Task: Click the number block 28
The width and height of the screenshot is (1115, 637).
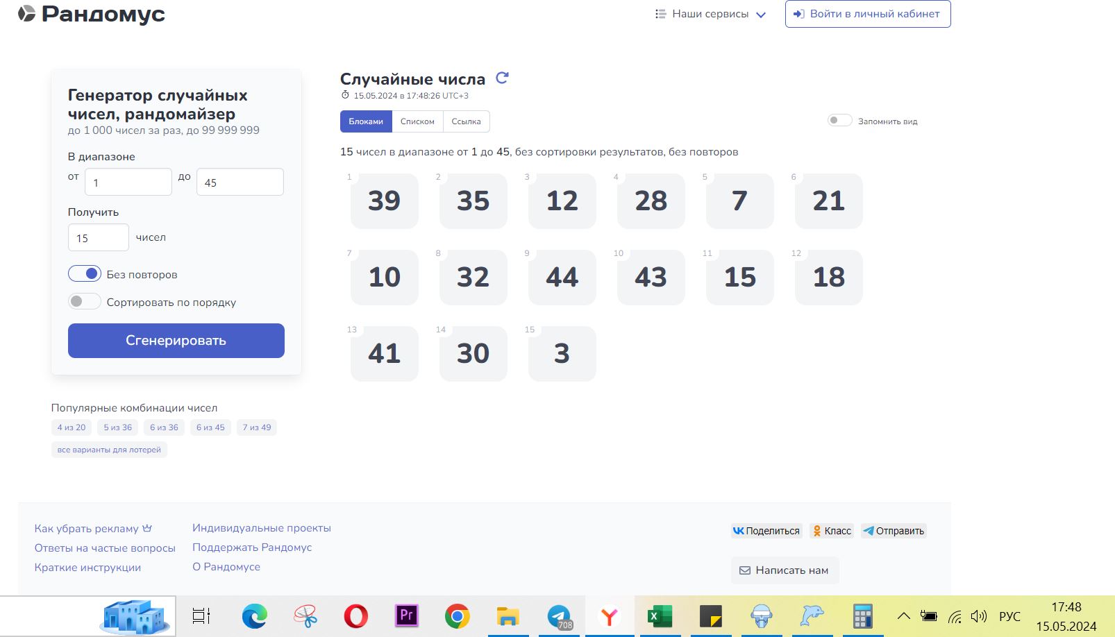Action: (x=651, y=201)
